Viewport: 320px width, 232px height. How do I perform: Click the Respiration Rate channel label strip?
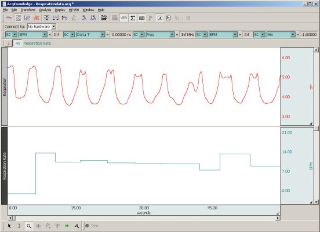click(x=5, y=166)
